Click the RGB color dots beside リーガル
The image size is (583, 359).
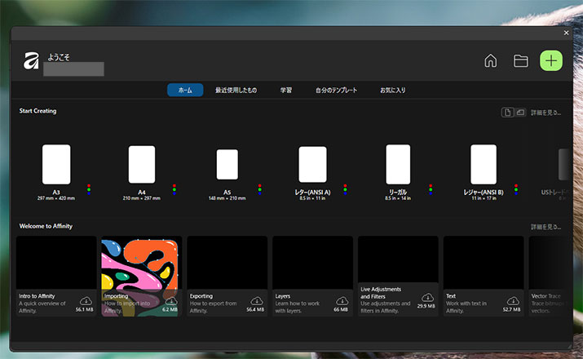point(431,189)
